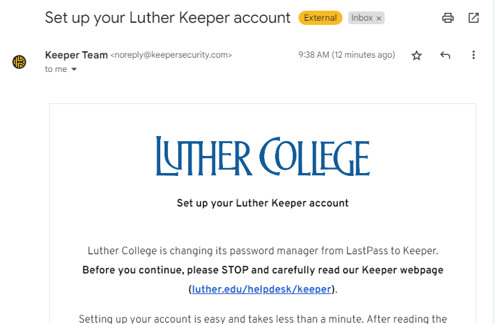The height and width of the screenshot is (324, 495).
Task: Remove the Inbox label with its x
Action: [379, 19]
